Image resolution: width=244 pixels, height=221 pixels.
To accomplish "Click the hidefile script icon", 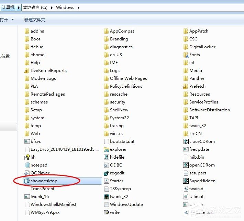I will pyautogui.click(x=107, y=157).
